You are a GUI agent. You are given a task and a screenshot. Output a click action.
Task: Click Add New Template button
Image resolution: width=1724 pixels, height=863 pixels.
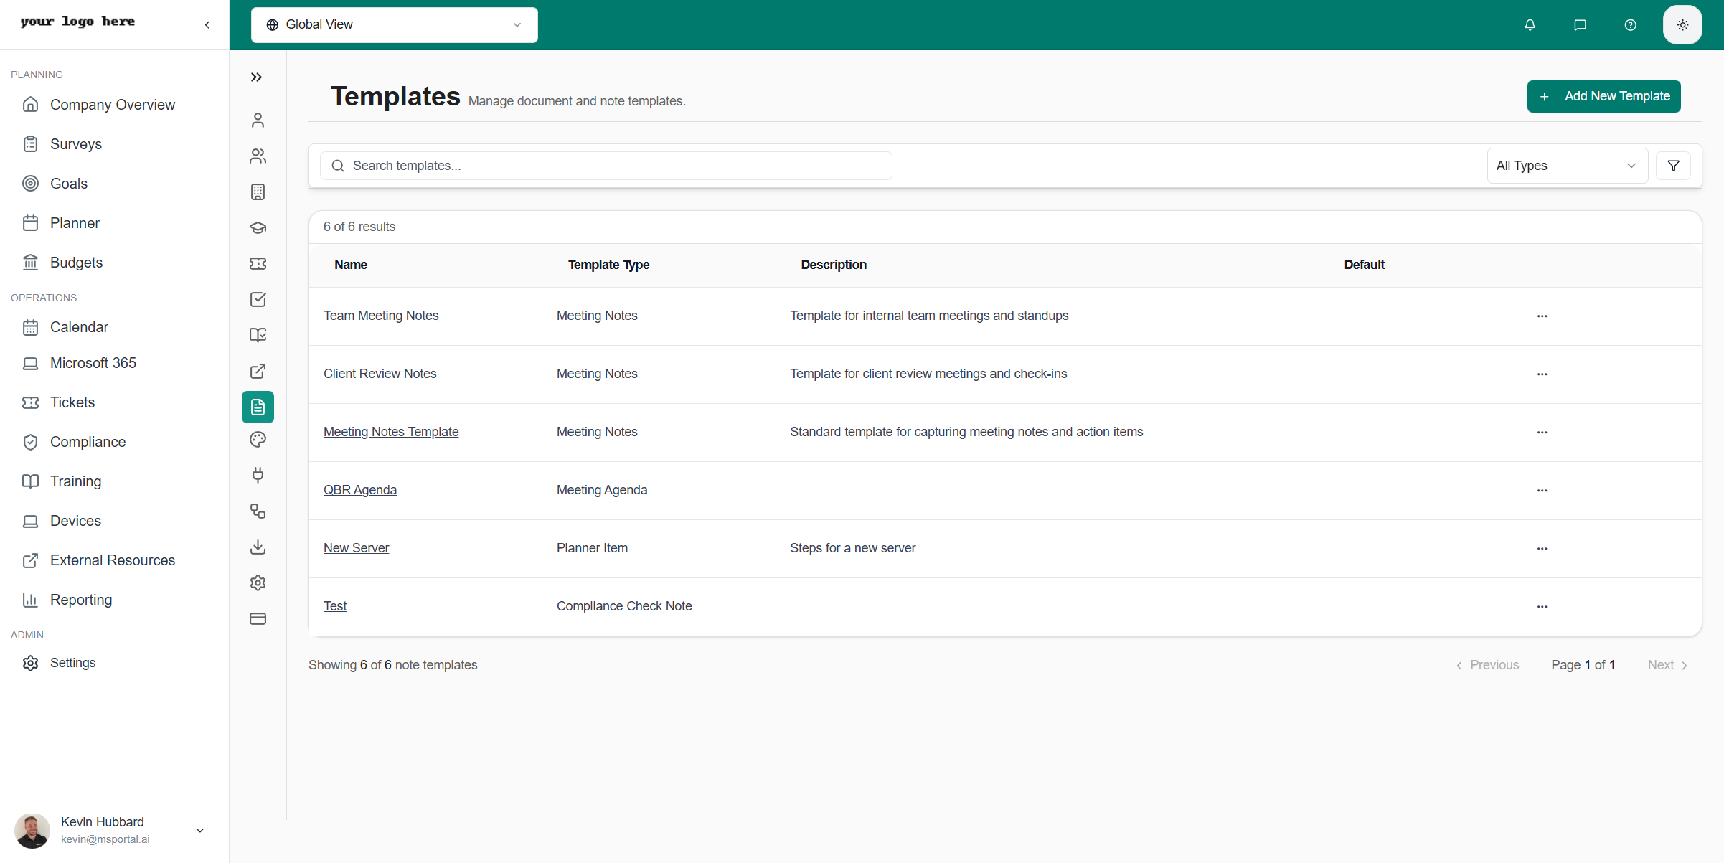1603,96
